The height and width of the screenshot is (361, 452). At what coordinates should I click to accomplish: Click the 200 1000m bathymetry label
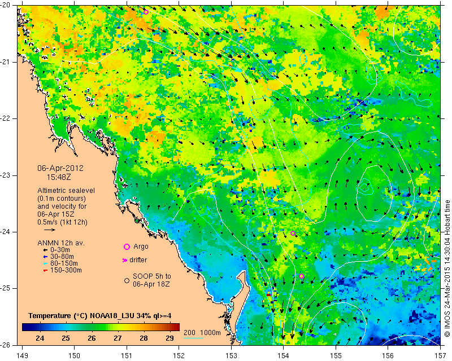[202, 333]
